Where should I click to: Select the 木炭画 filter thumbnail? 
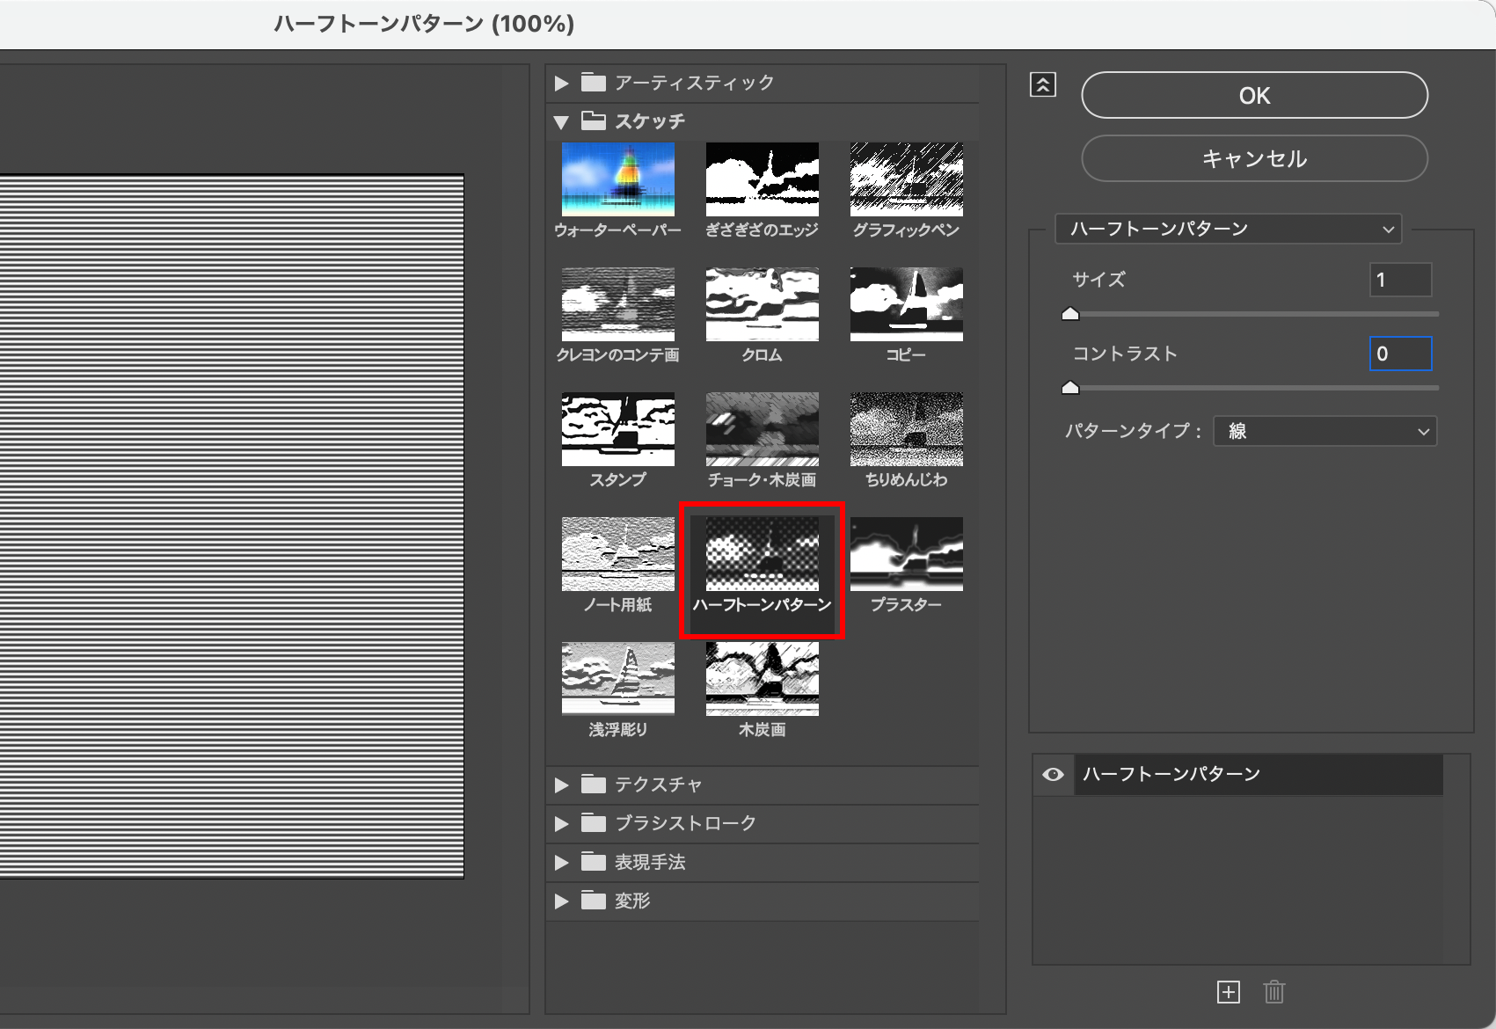762,679
